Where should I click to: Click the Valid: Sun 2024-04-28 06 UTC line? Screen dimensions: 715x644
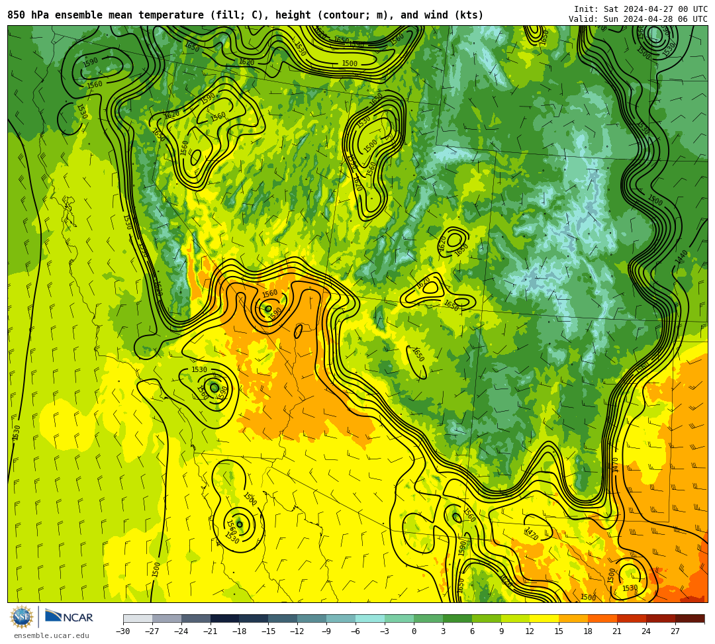pos(638,19)
